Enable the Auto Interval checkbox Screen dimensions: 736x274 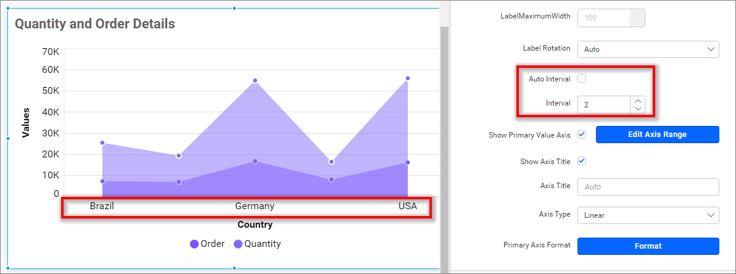tap(581, 78)
